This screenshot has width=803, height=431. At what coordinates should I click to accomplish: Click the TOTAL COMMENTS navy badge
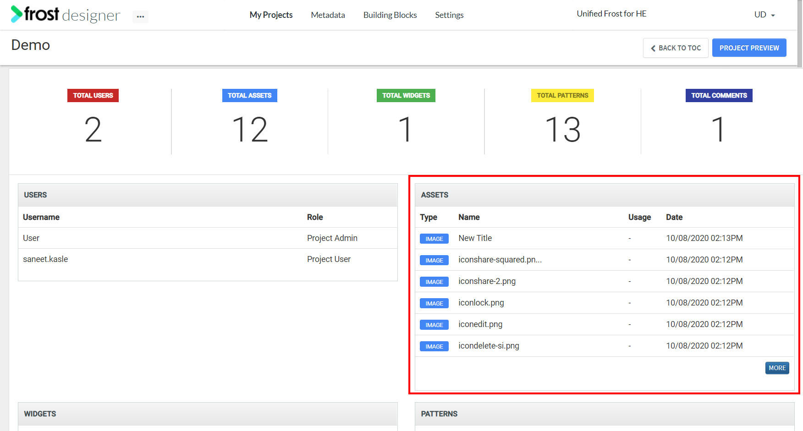719,95
